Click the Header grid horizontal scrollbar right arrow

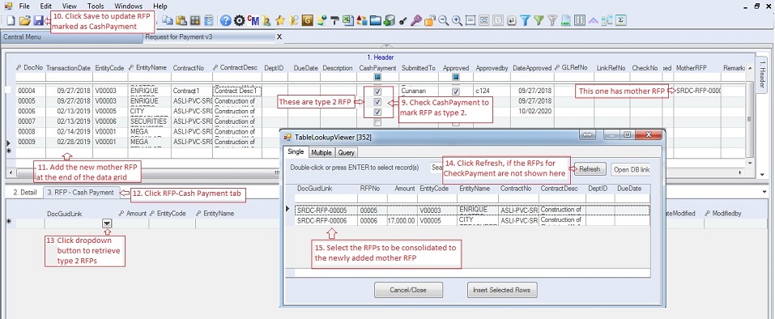pyautogui.click(x=740, y=172)
